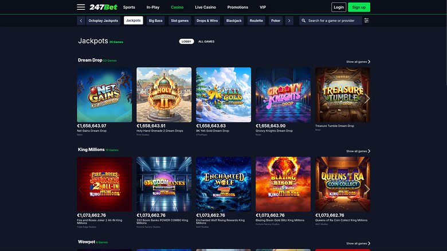Viewport: 447px width, 251px height.
Task: Open 9K Yeti Gold Dream Drop
Action: [223, 95]
